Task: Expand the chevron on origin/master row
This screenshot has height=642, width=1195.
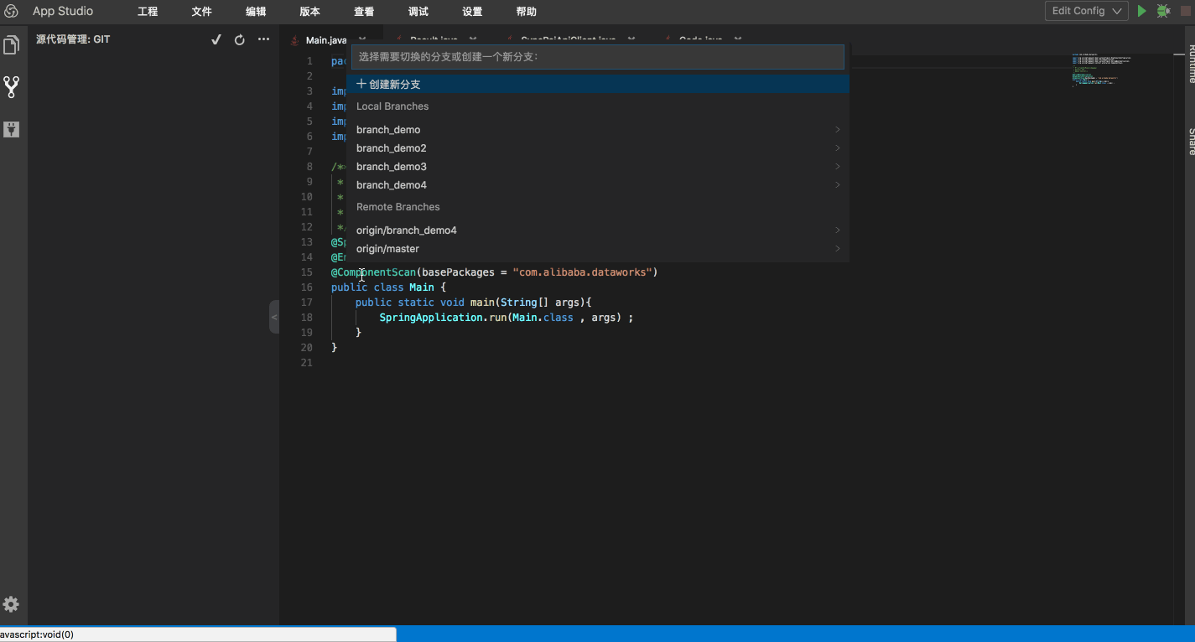Action: (x=837, y=249)
